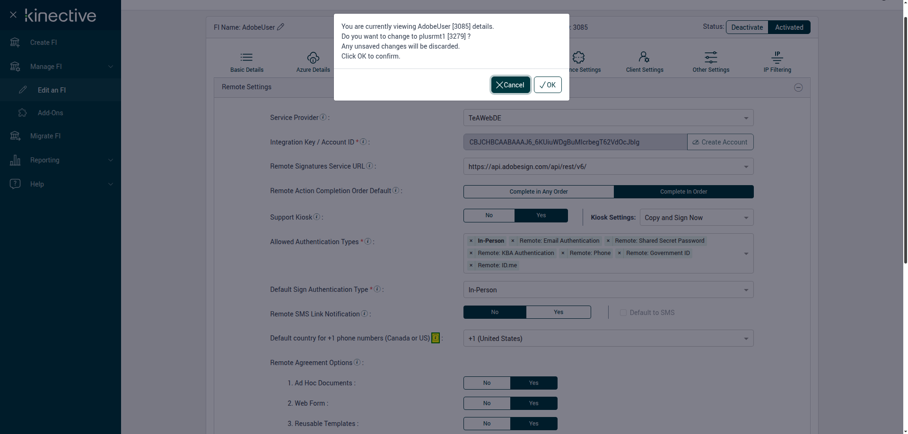The width and height of the screenshot is (908, 434).
Task: Click the Manage FI bank icon
Action: coord(15,67)
